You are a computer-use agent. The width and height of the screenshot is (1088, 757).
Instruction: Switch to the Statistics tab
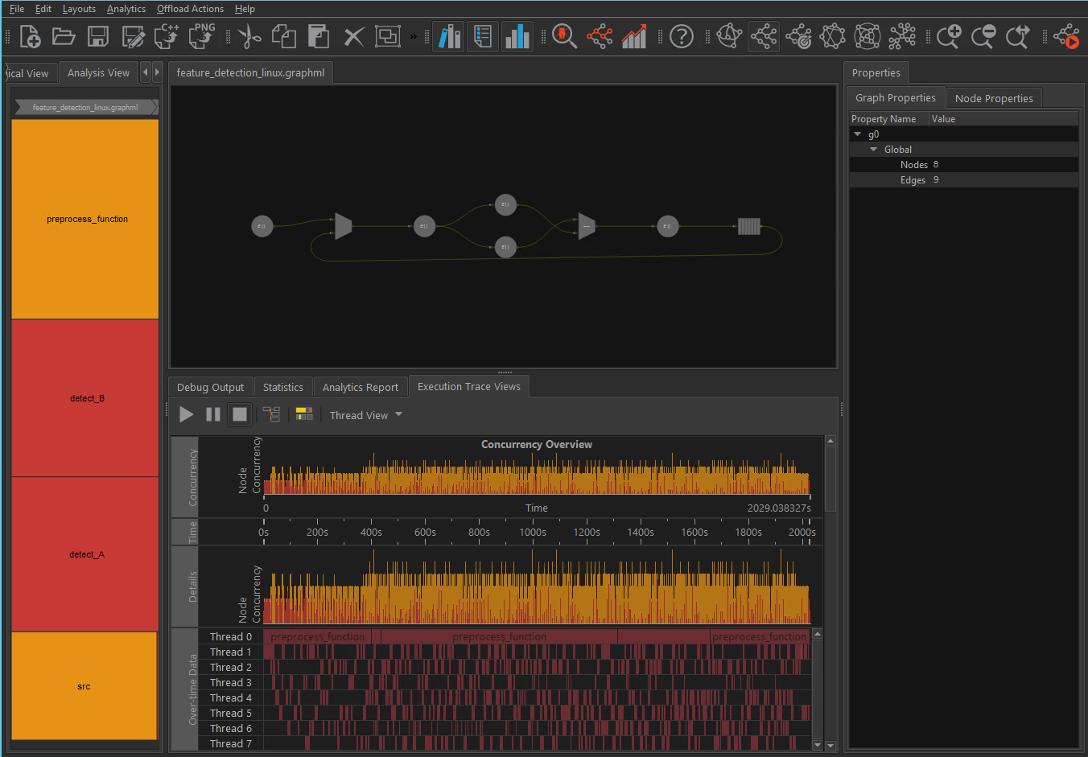pyautogui.click(x=283, y=387)
